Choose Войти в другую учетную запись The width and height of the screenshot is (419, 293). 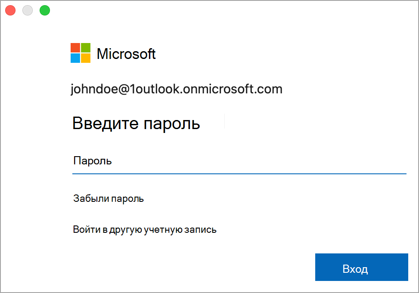point(145,230)
